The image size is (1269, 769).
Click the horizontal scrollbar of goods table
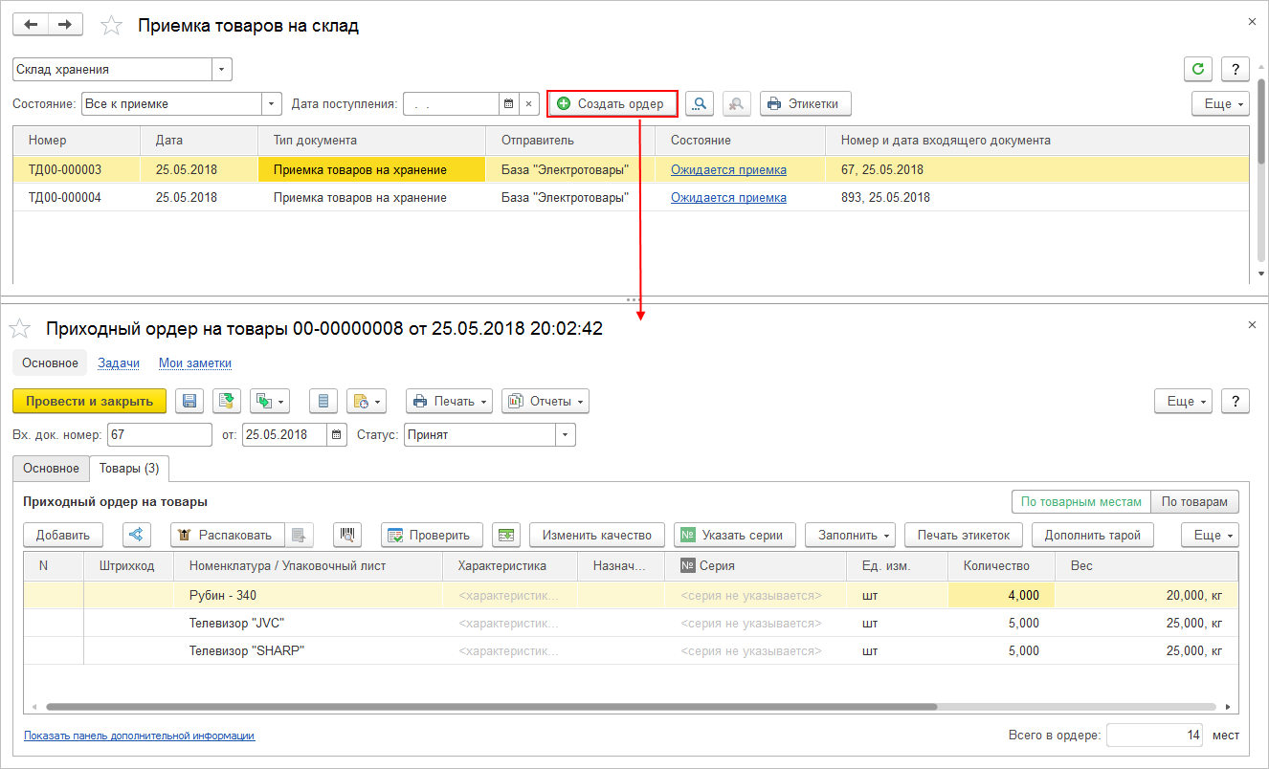point(491,707)
